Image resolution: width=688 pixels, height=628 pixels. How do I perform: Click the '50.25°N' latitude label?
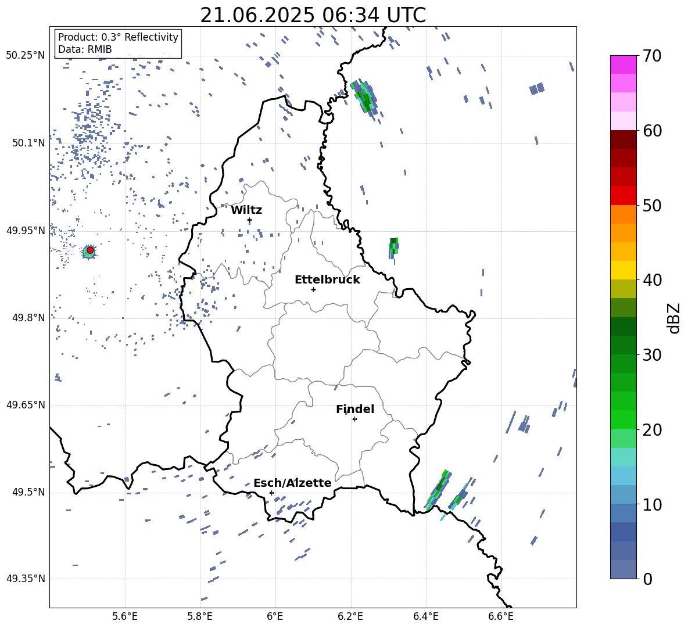26,56
